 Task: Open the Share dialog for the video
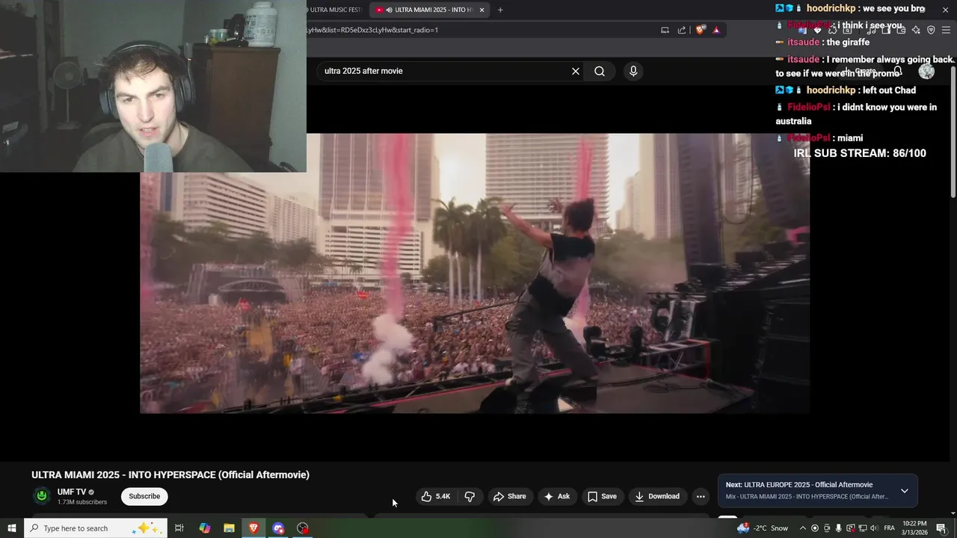[508, 496]
